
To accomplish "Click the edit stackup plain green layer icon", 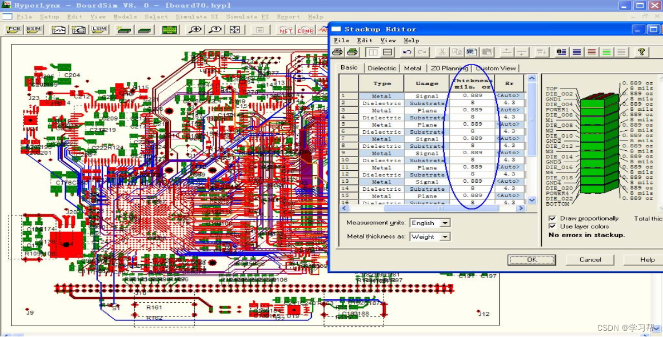I will [144, 30].
